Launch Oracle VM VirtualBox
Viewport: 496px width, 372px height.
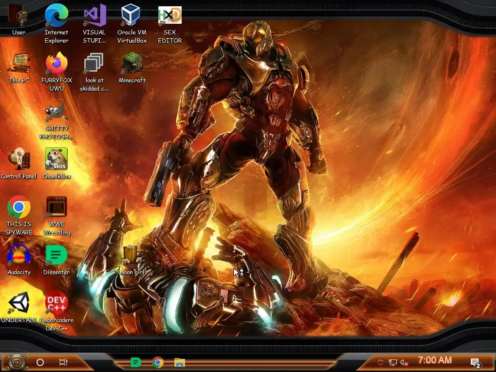(x=132, y=23)
